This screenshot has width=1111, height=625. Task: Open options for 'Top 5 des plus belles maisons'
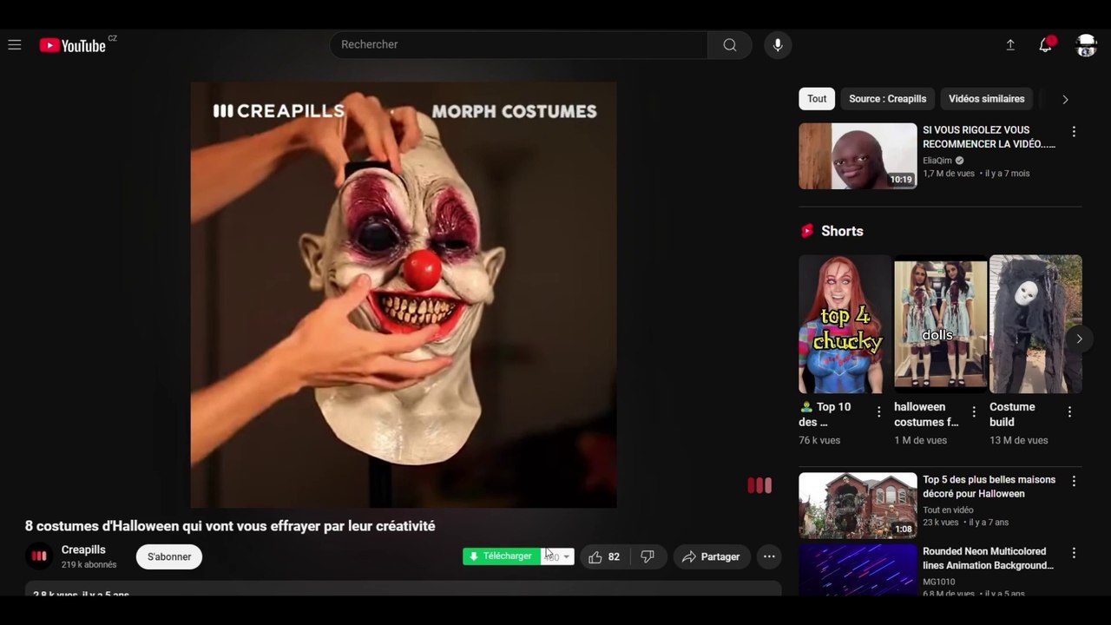(1074, 481)
